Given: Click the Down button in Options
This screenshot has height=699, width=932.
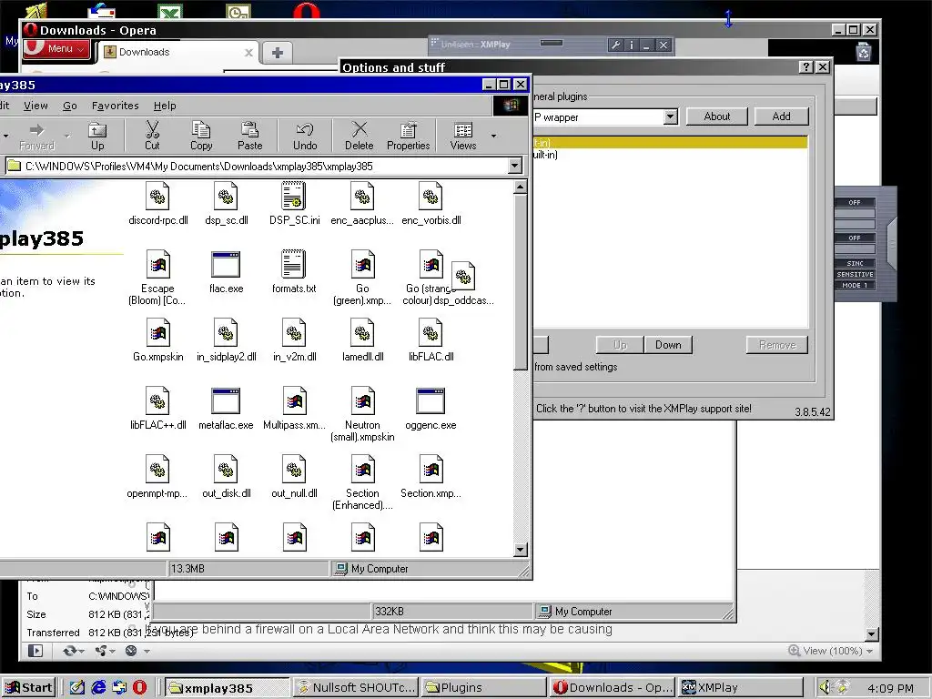Looking at the screenshot, I should coord(668,345).
